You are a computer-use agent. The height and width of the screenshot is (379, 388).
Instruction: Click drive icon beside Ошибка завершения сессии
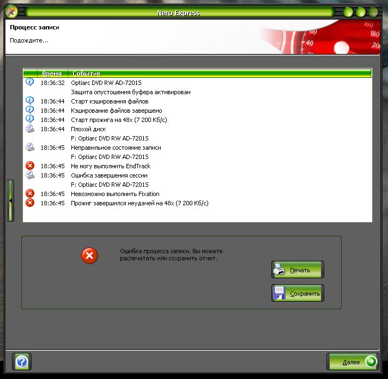pos(30,175)
